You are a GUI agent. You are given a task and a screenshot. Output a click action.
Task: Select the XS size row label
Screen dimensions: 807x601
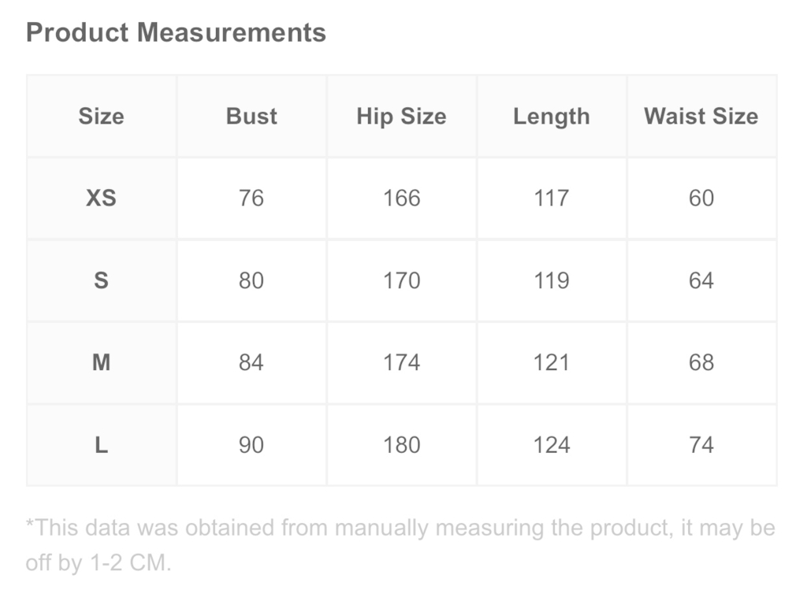102,198
